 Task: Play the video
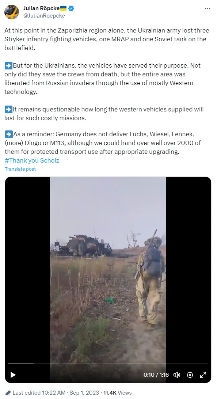pyautogui.click(x=13, y=375)
